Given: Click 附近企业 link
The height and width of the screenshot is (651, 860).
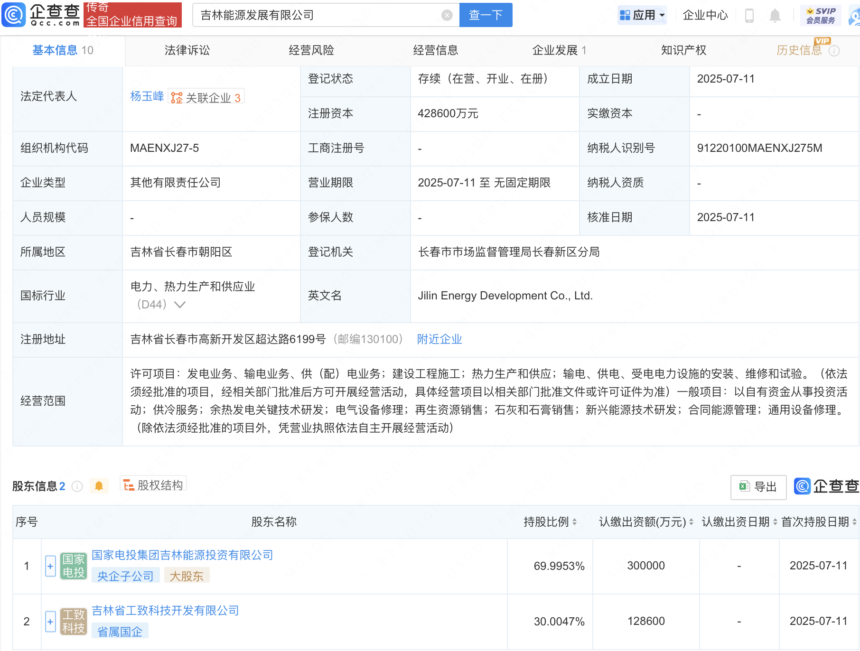Looking at the screenshot, I should 439,339.
